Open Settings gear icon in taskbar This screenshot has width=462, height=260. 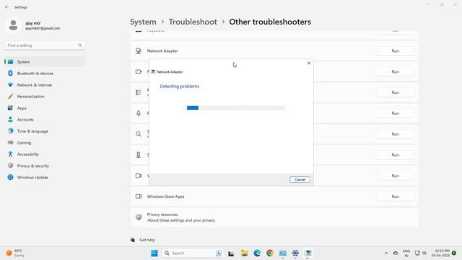point(295,253)
